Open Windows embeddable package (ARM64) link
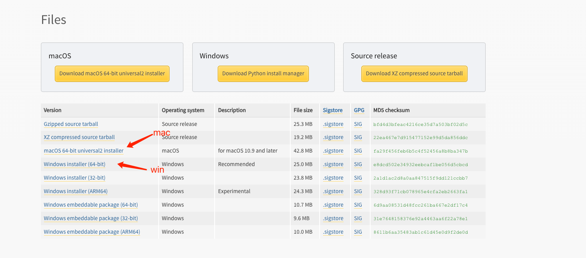Screen dimensions: 586x258 pyautogui.click(x=92, y=232)
